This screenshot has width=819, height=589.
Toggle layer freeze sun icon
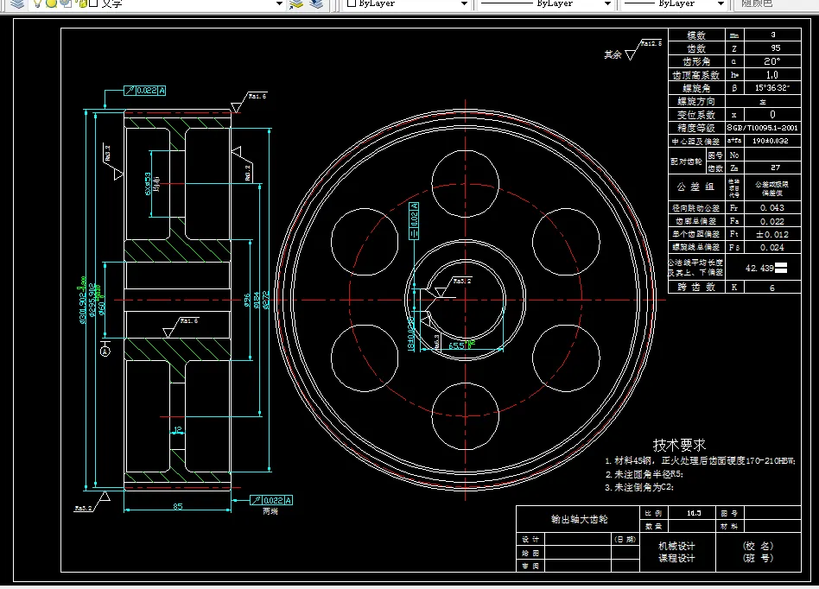click(x=51, y=3)
